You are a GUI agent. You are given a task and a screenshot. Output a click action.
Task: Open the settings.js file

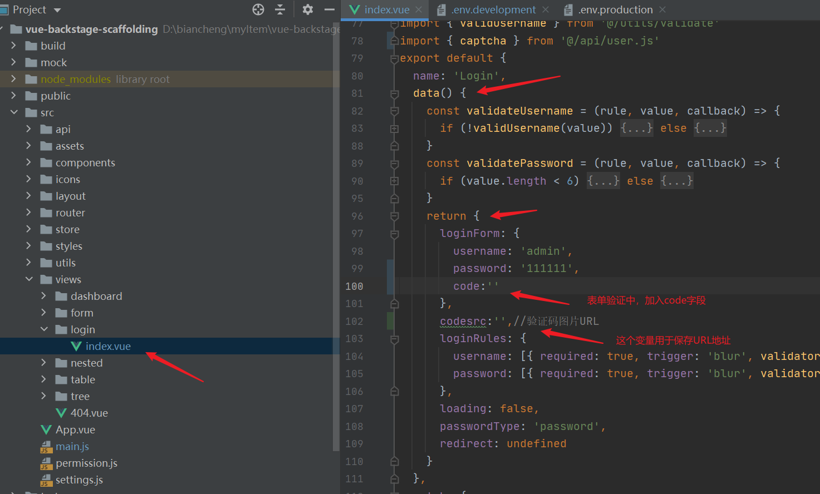pos(79,480)
